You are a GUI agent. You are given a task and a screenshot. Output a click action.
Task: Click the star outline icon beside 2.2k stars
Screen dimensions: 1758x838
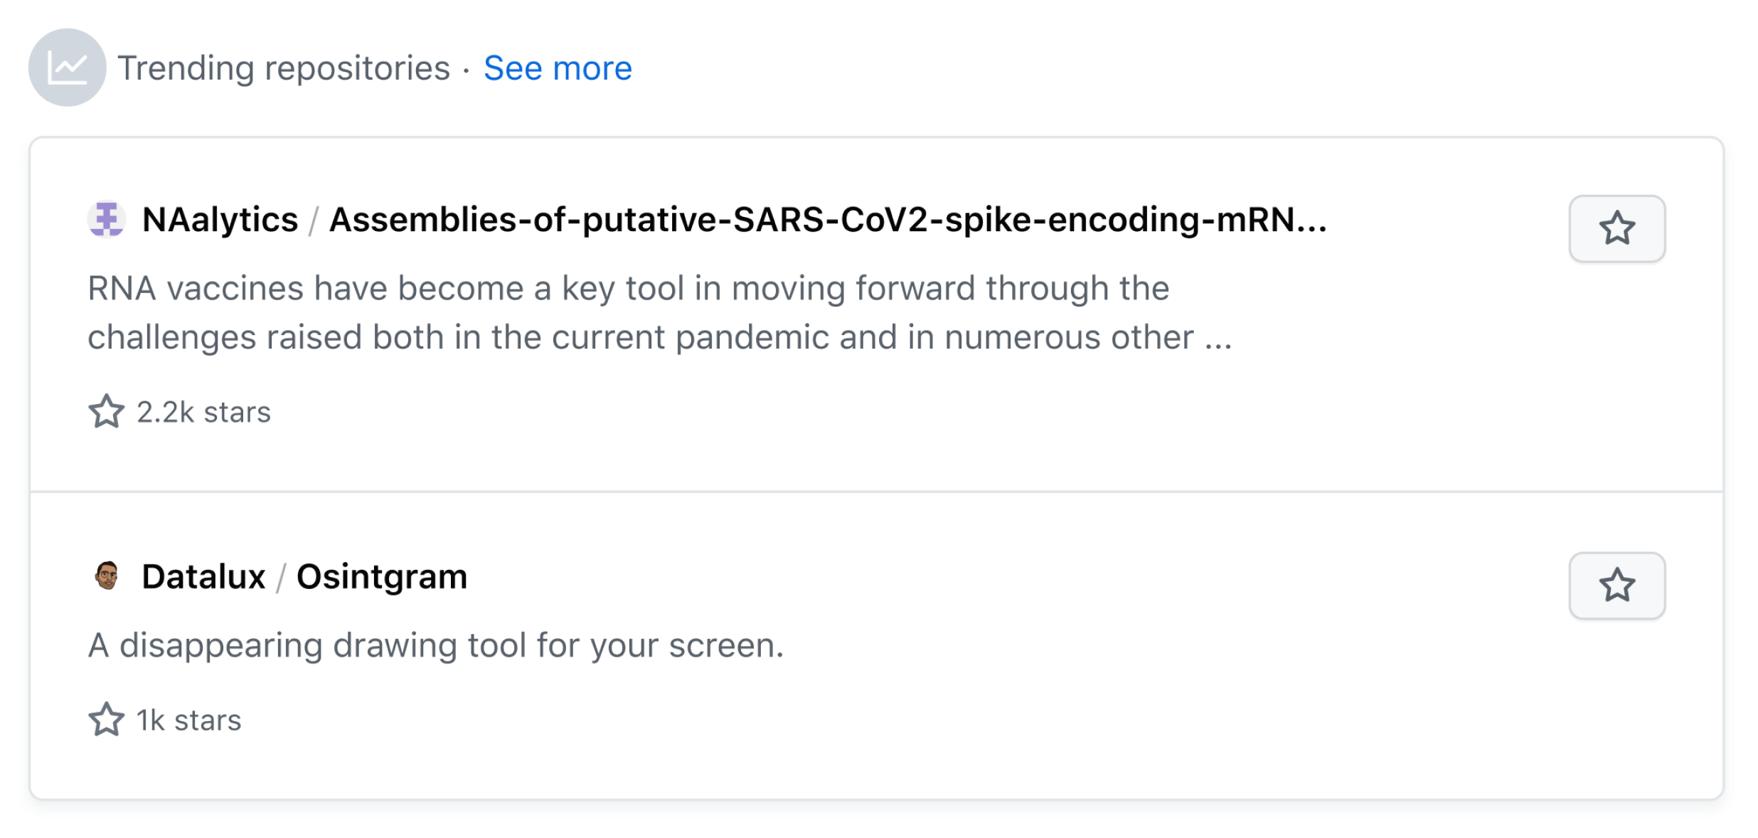(107, 411)
